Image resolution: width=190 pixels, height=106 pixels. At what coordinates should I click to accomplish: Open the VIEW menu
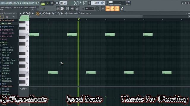click(x=19, y=3)
